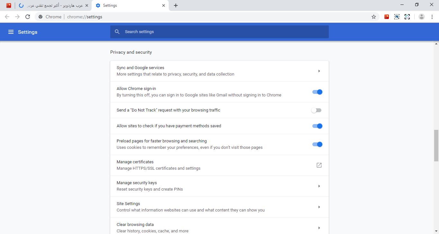Switch to the Arabic hardware forum tab
Screen dimensions: 439x234
[54, 5]
